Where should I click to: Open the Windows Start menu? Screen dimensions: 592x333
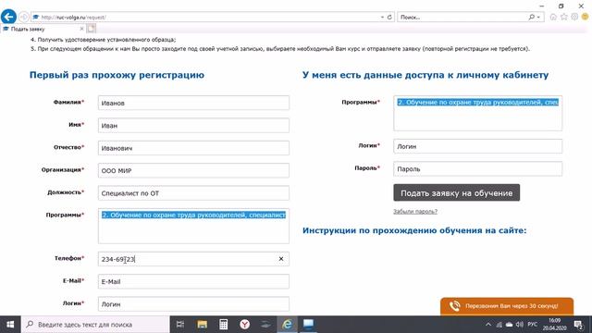pyautogui.click(x=10, y=325)
